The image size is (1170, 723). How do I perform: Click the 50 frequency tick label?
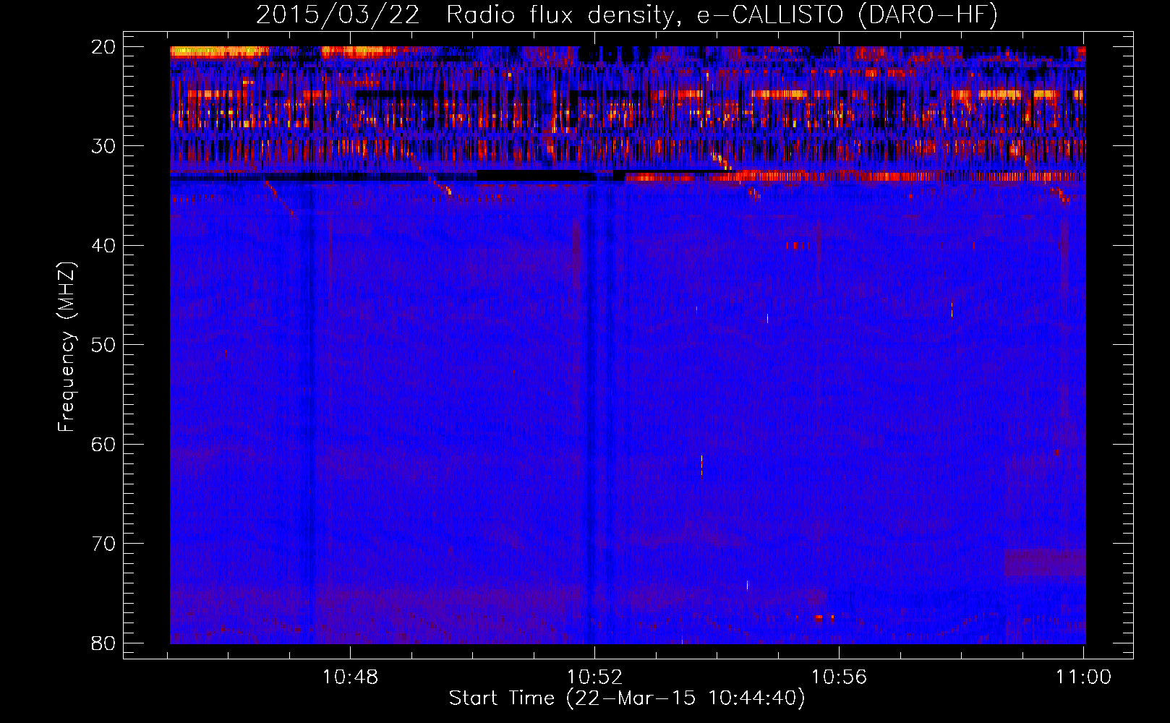click(103, 345)
